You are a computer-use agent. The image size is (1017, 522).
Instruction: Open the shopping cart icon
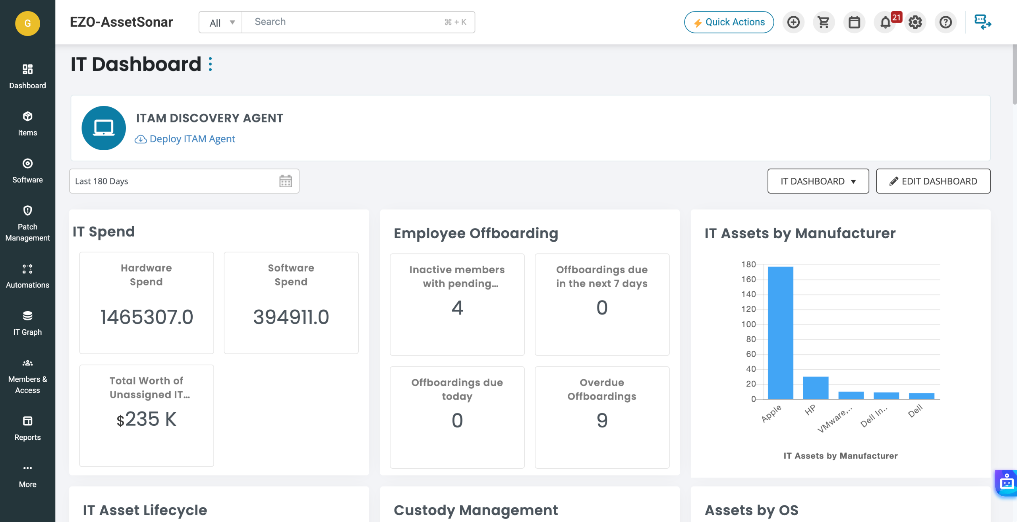pyautogui.click(x=824, y=22)
